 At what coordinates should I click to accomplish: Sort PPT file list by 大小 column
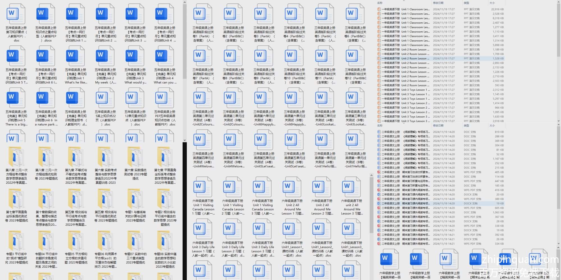[x=492, y=3]
